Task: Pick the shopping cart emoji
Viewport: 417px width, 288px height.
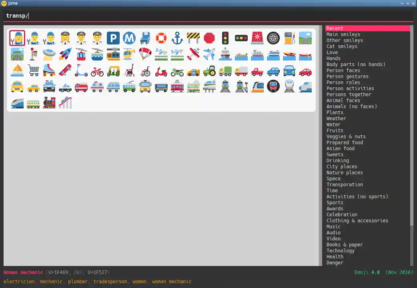Action: 33,70
